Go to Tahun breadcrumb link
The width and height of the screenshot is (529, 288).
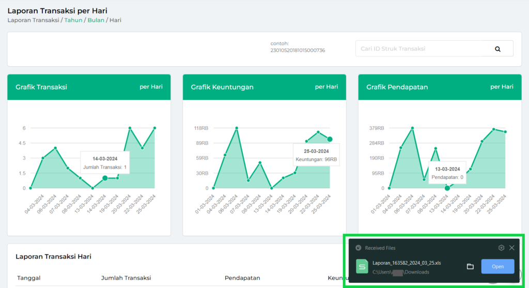pyautogui.click(x=73, y=20)
